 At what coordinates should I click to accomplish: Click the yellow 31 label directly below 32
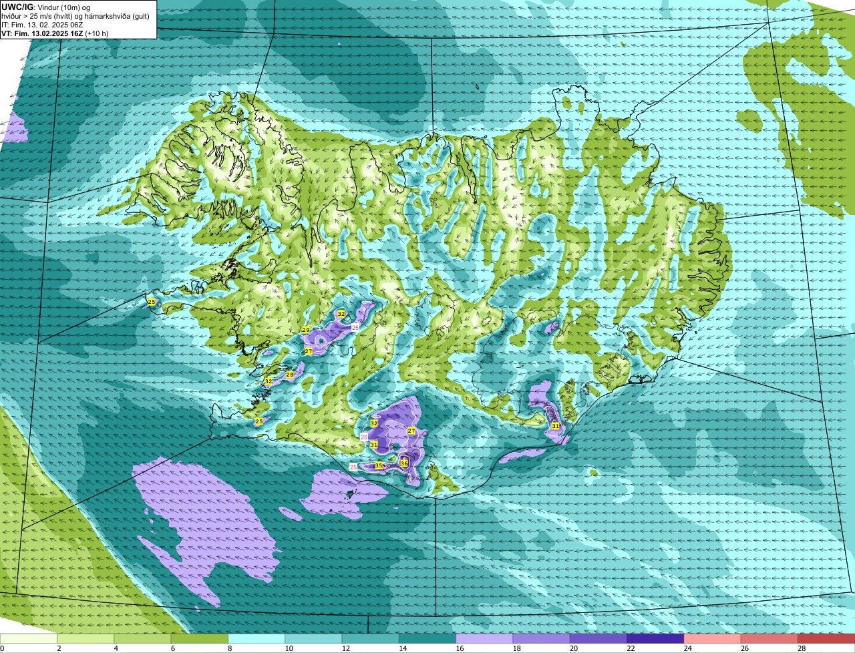pos(374,444)
